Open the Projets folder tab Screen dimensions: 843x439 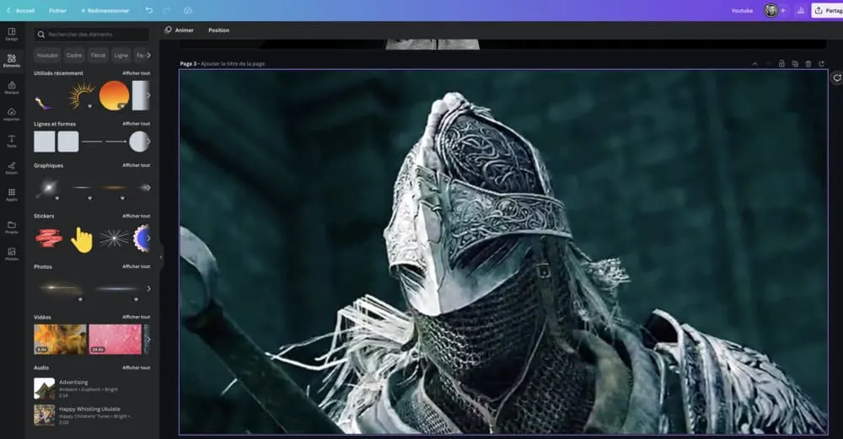click(11, 227)
